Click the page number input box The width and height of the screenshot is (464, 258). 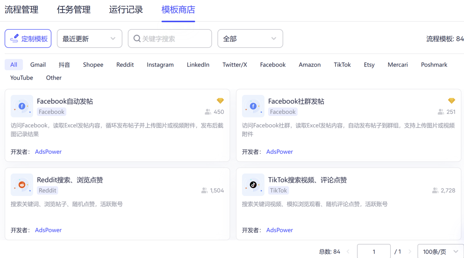click(374, 252)
